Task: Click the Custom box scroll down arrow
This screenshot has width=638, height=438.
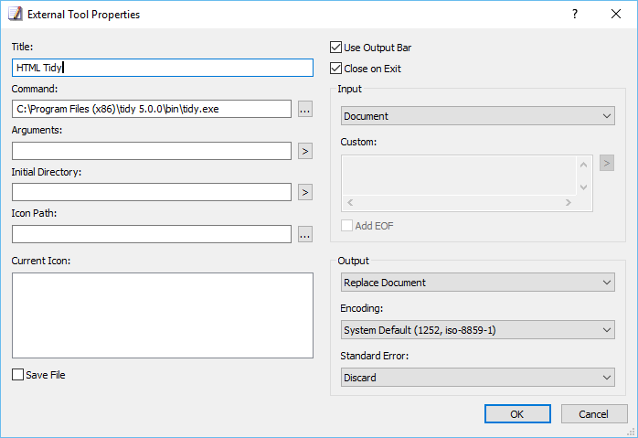Action: [x=583, y=187]
